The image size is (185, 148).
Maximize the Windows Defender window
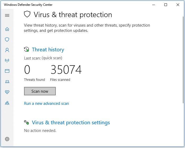(x=166, y=5)
